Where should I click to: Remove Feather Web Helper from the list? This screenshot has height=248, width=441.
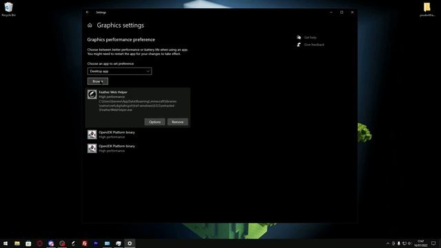coord(178,122)
